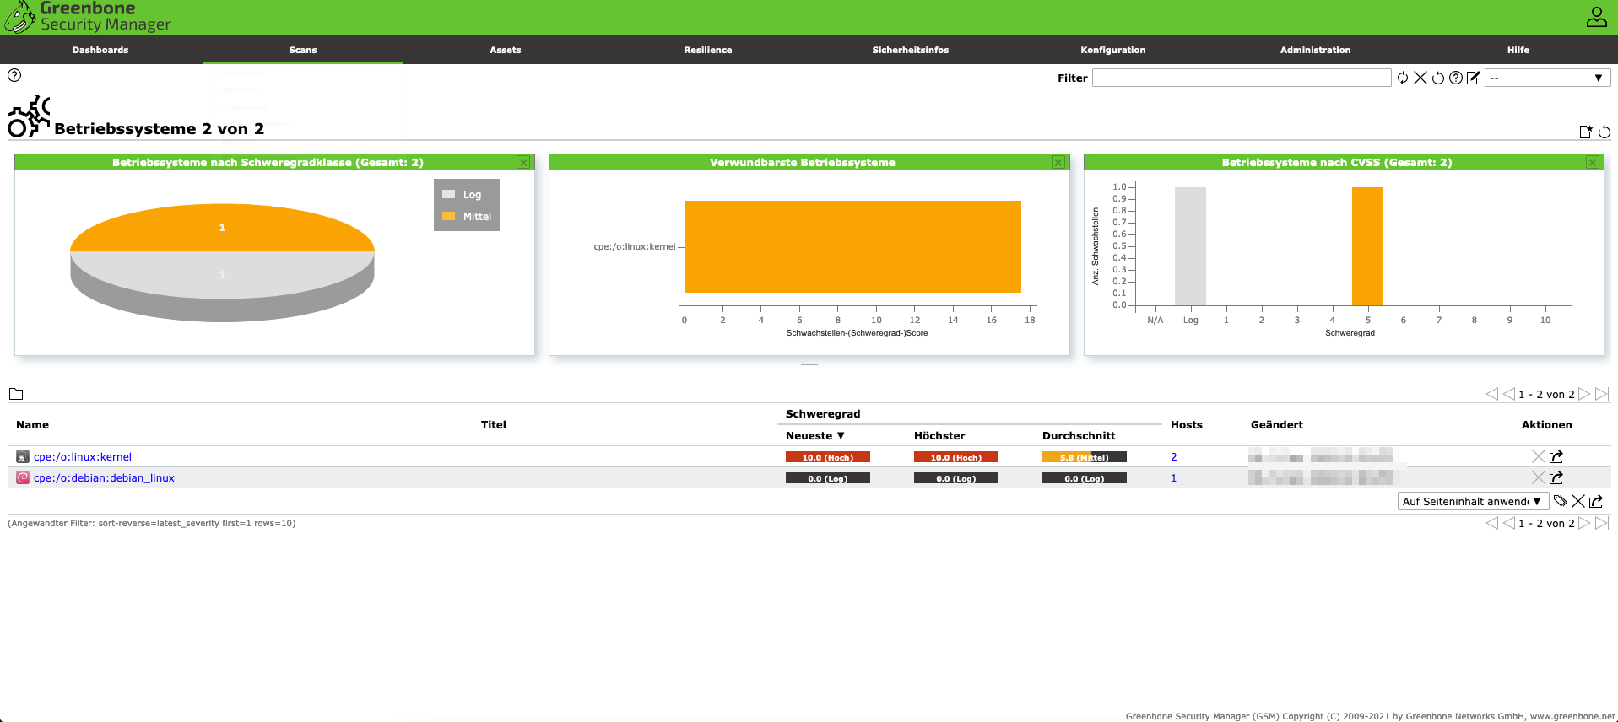The height and width of the screenshot is (722, 1618).
Task: Toggle the Mittel legend entry in the pie chart
Action: (467, 216)
